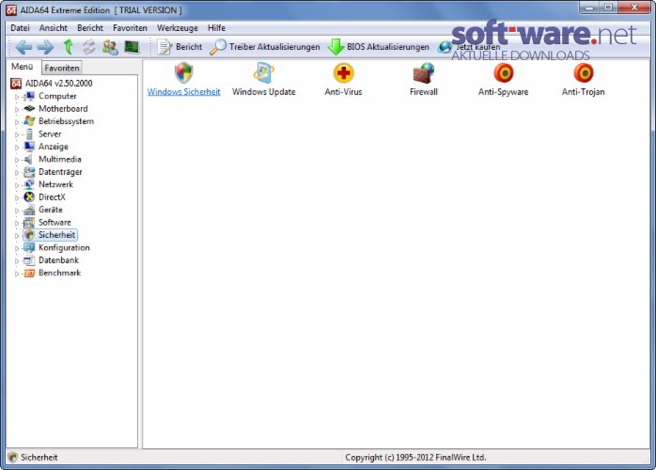Open the Ansicht menu
This screenshot has width=656, height=470.
click(54, 28)
